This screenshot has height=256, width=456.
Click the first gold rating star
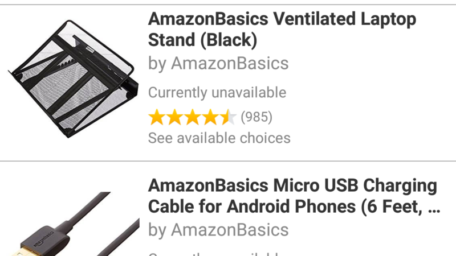click(x=157, y=117)
